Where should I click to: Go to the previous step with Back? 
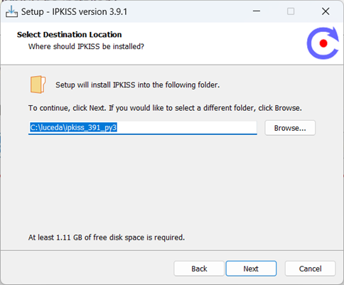(199, 269)
